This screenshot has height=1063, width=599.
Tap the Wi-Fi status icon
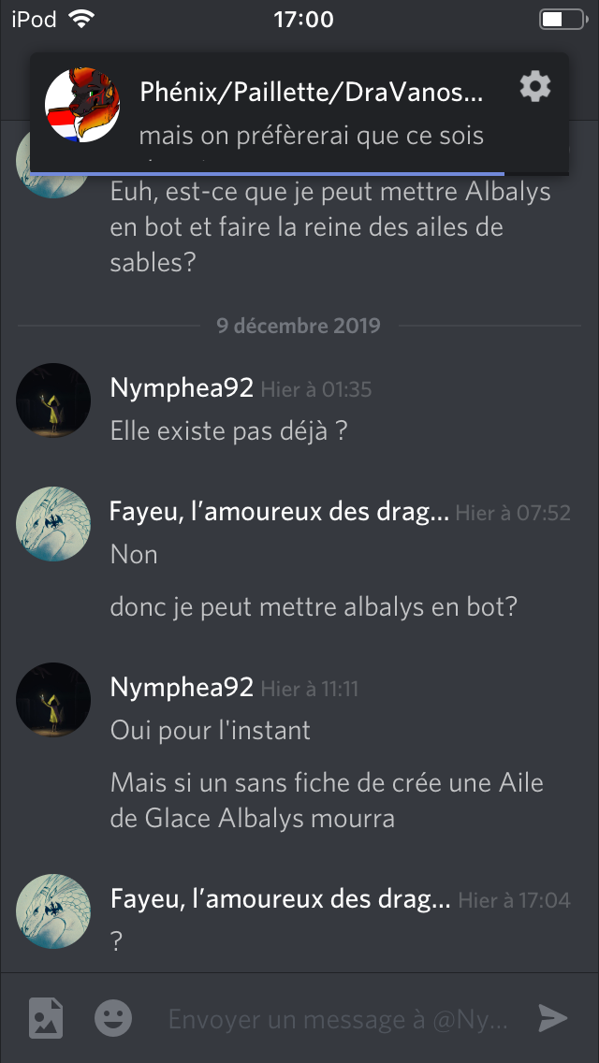(x=82, y=19)
